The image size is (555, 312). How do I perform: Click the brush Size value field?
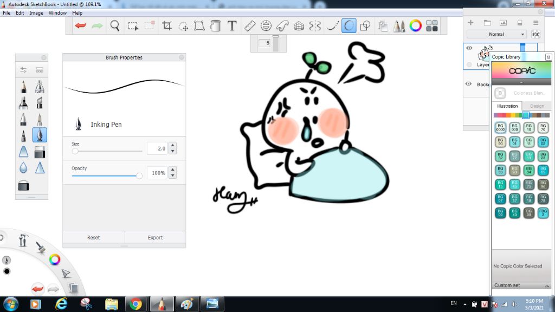(x=157, y=148)
